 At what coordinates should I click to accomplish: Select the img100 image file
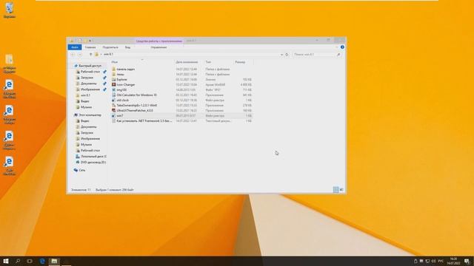(121, 90)
